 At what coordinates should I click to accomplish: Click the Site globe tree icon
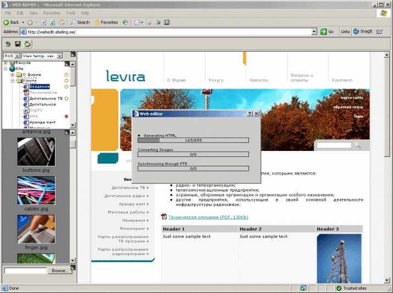click(12, 68)
